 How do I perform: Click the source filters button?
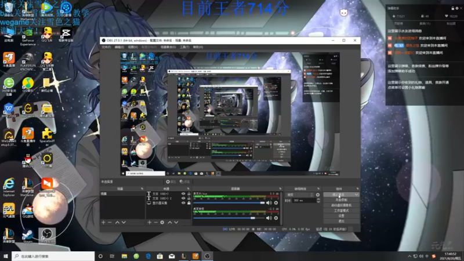click(x=184, y=182)
